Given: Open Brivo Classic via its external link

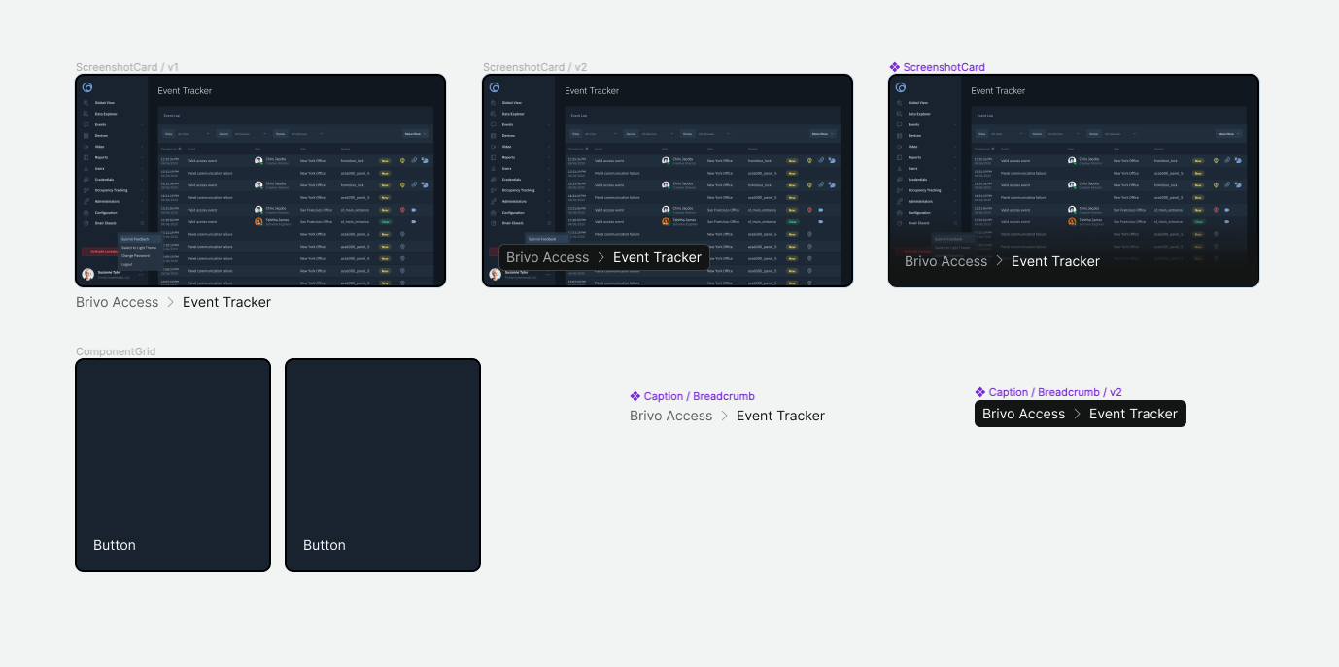Looking at the screenshot, I should 143,223.
